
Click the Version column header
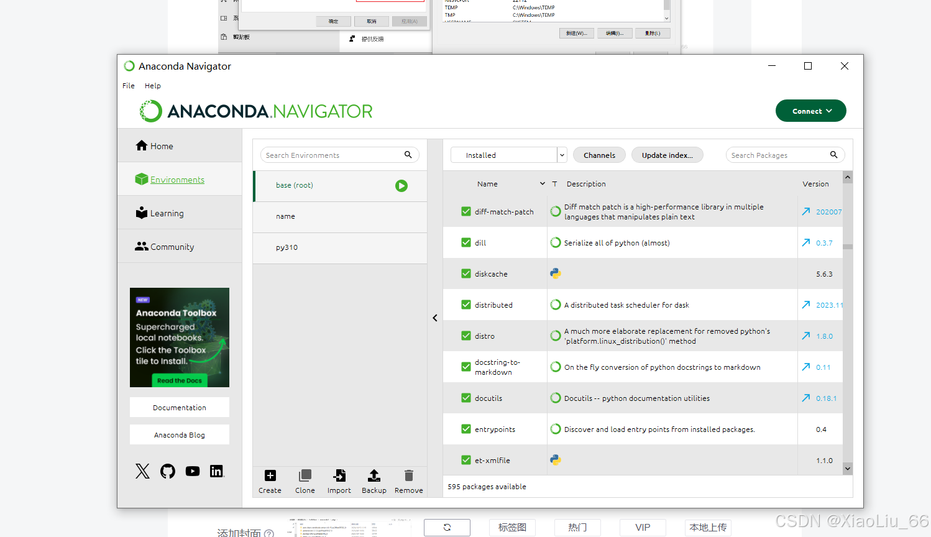click(815, 184)
